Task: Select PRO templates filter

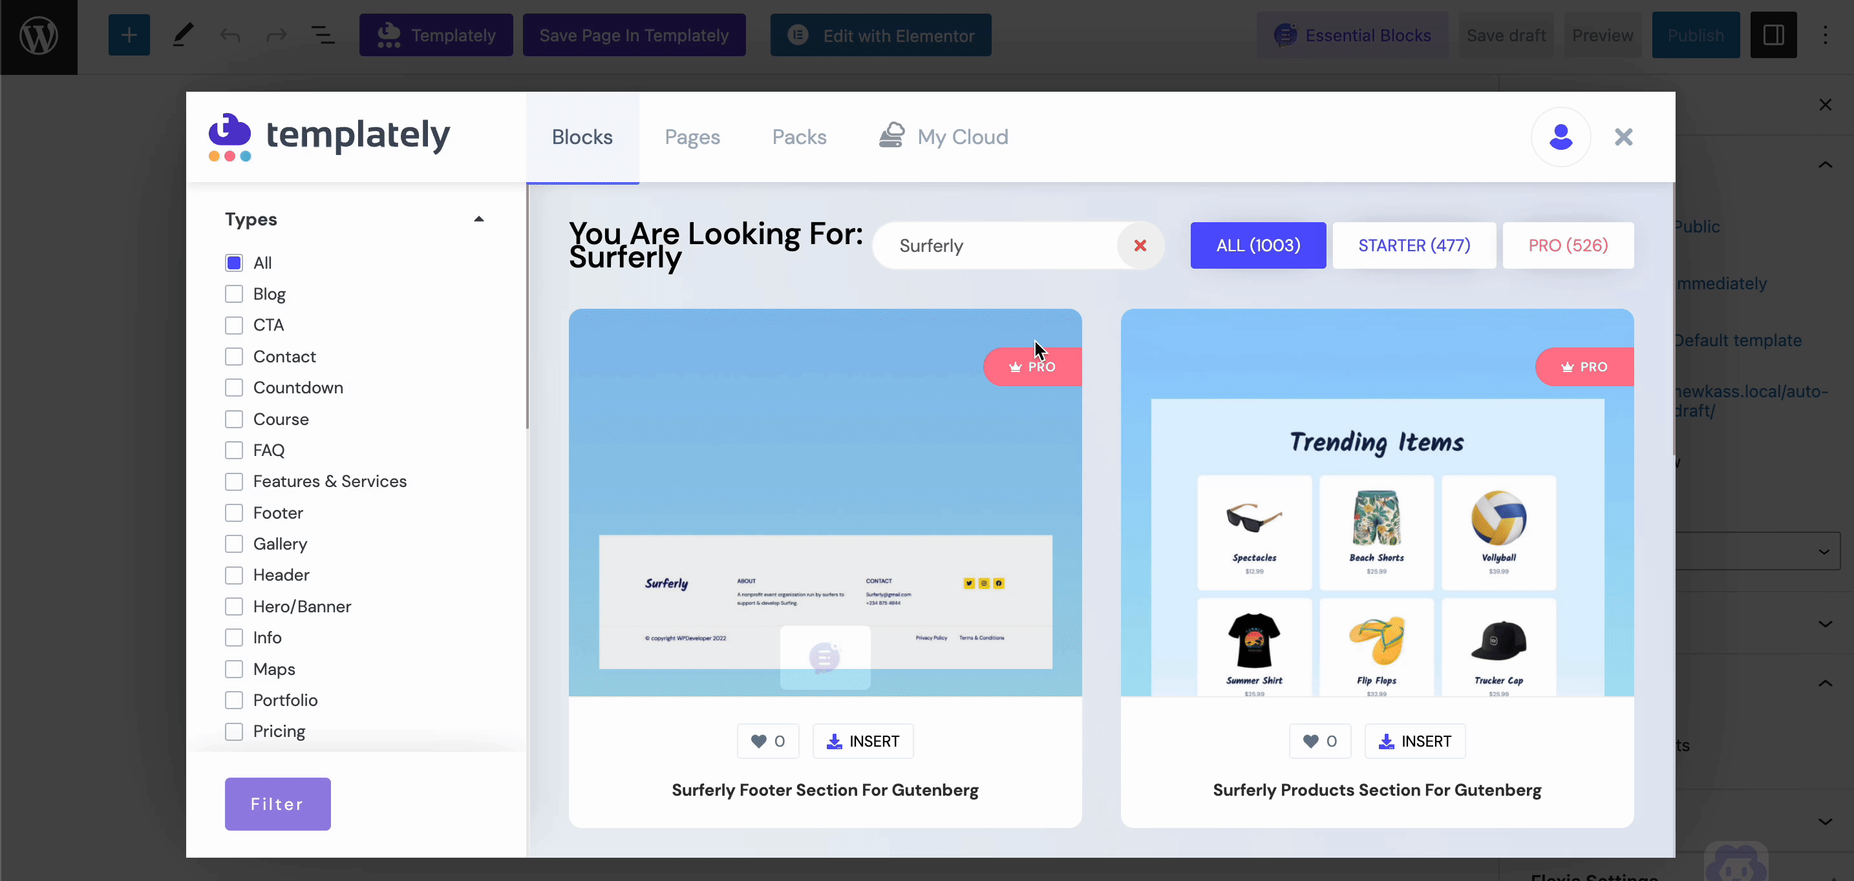Action: [x=1568, y=244]
